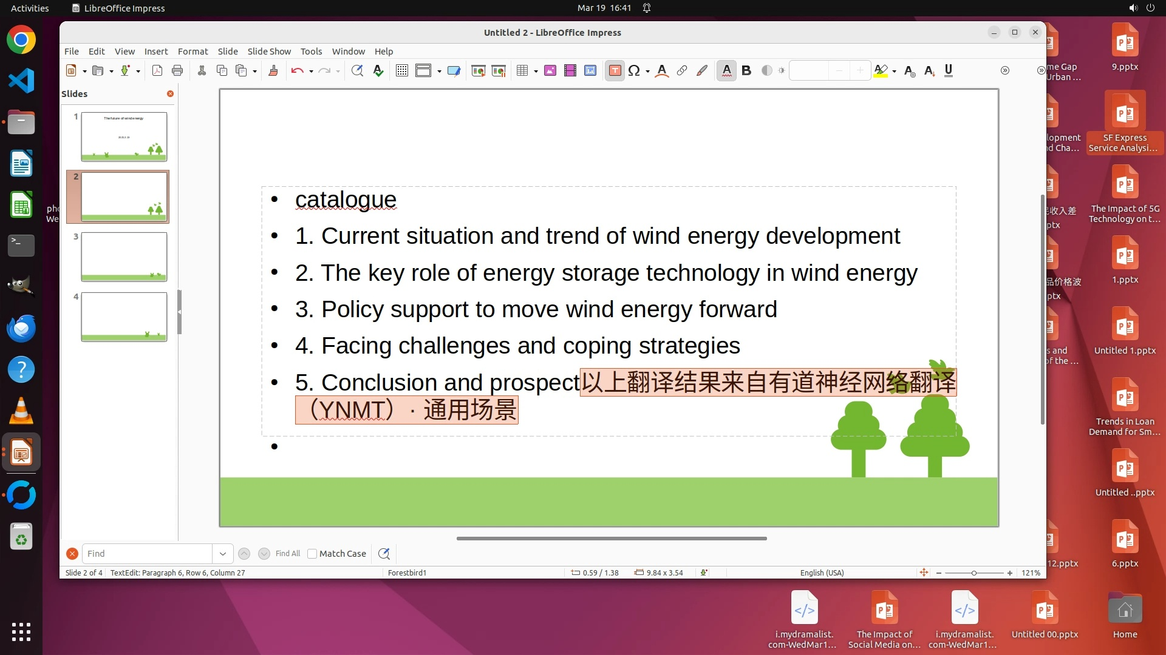Open the Format menu
The image size is (1166, 655).
193,52
